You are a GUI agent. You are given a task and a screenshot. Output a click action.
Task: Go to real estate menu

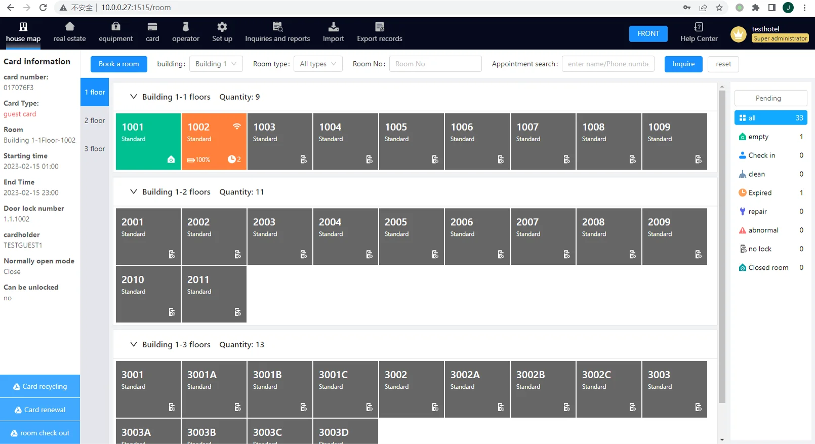point(70,32)
